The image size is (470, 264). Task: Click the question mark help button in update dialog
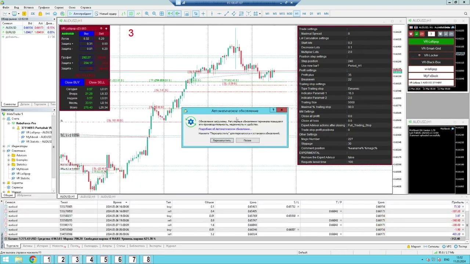(x=273, y=110)
